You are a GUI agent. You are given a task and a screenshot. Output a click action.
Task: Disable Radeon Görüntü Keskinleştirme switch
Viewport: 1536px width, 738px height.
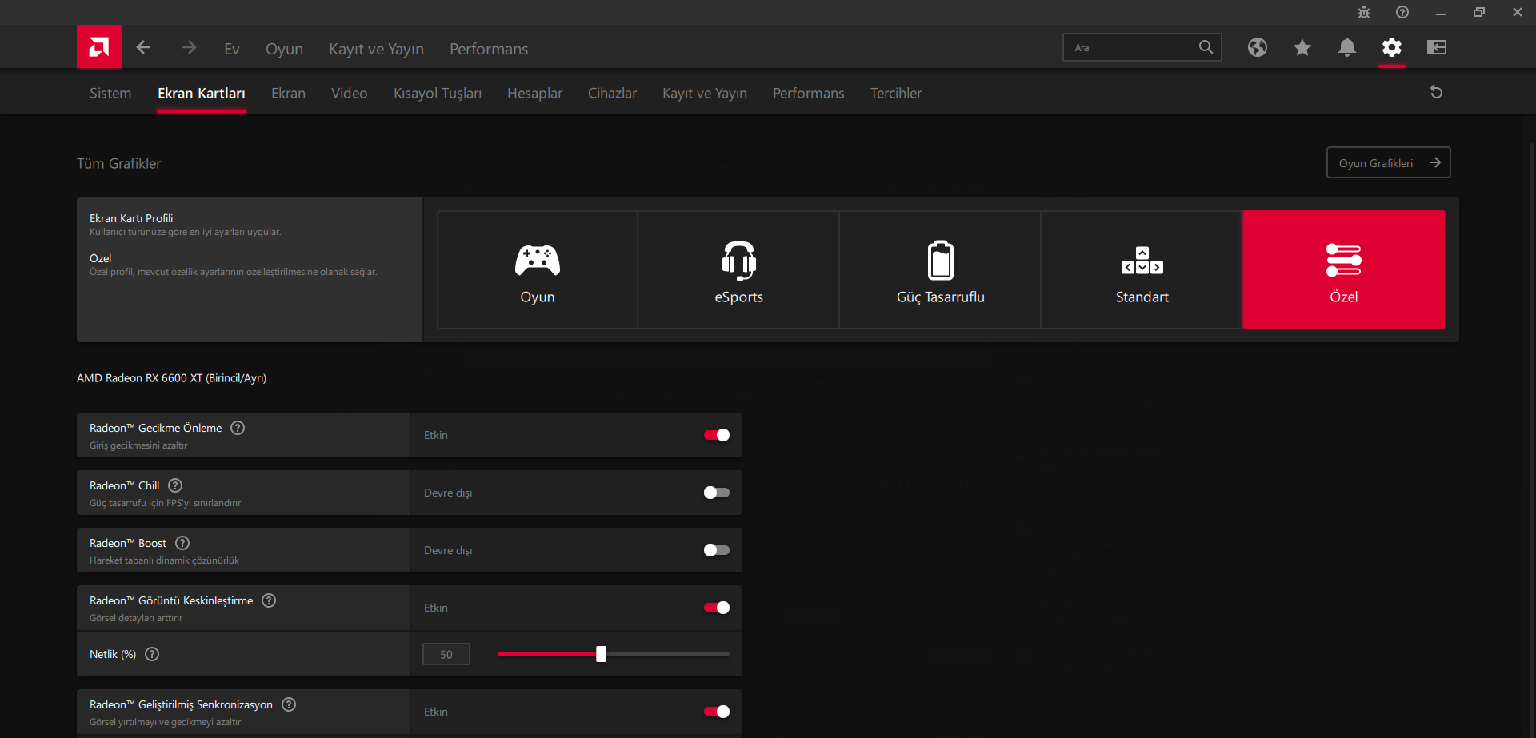tap(717, 608)
